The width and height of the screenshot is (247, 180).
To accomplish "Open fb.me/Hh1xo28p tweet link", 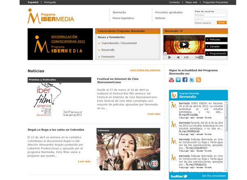I will click(x=189, y=115).
